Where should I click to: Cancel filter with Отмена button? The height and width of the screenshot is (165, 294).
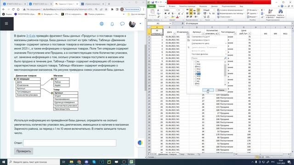(221, 90)
